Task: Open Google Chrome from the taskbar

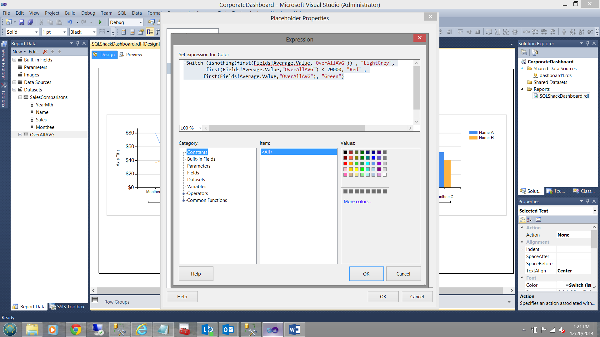Action: coord(76,330)
